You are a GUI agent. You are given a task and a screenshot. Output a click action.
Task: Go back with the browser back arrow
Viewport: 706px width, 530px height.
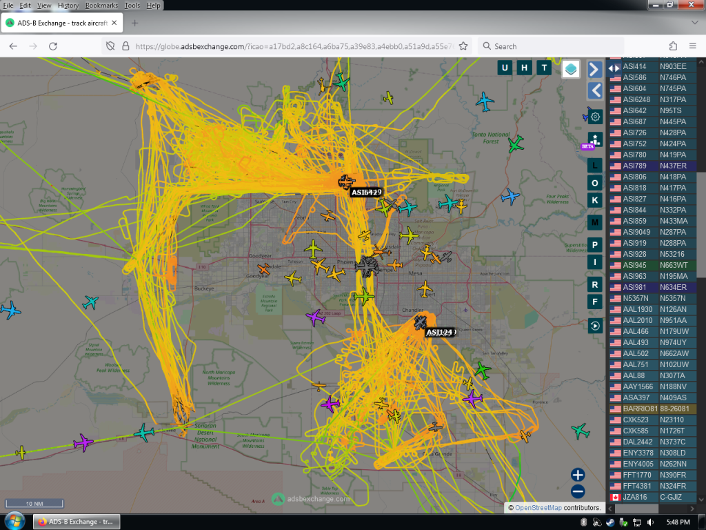tap(13, 46)
